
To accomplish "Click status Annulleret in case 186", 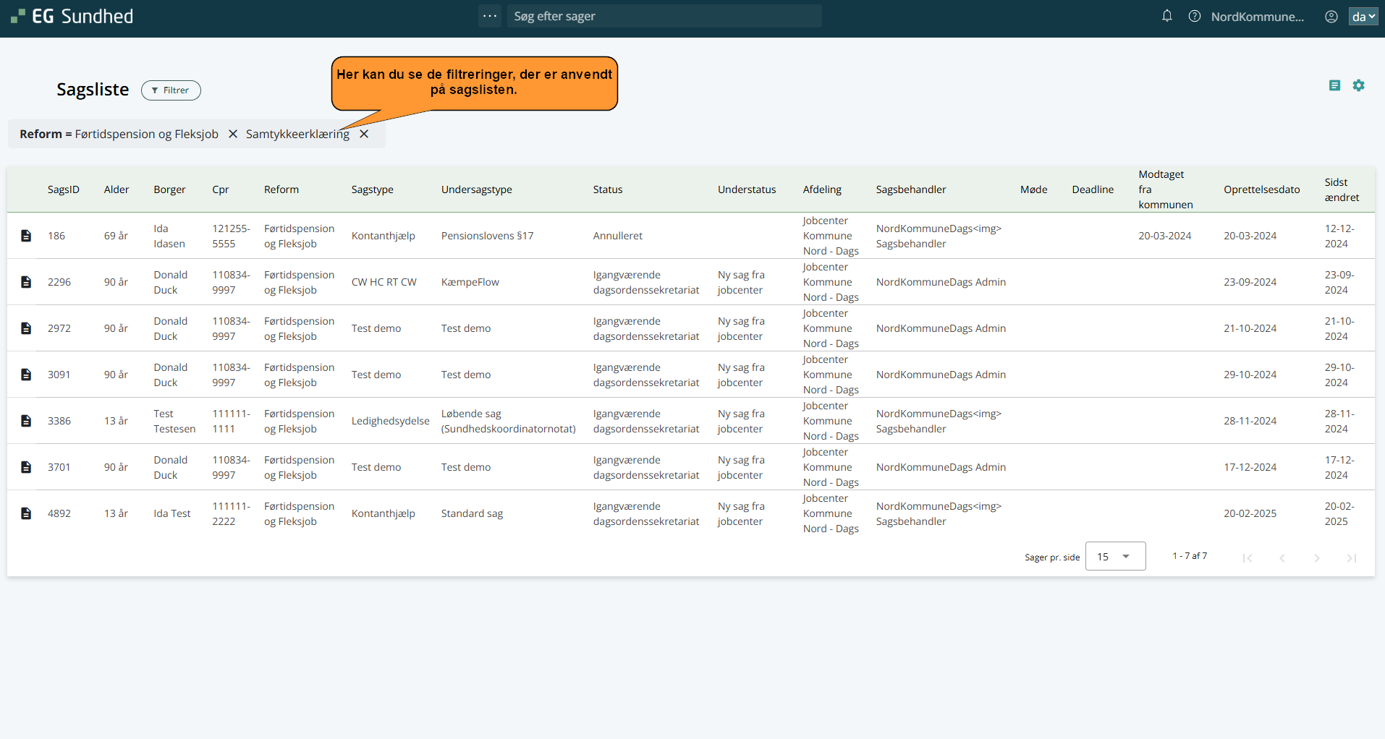I will click(x=618, y=236).
